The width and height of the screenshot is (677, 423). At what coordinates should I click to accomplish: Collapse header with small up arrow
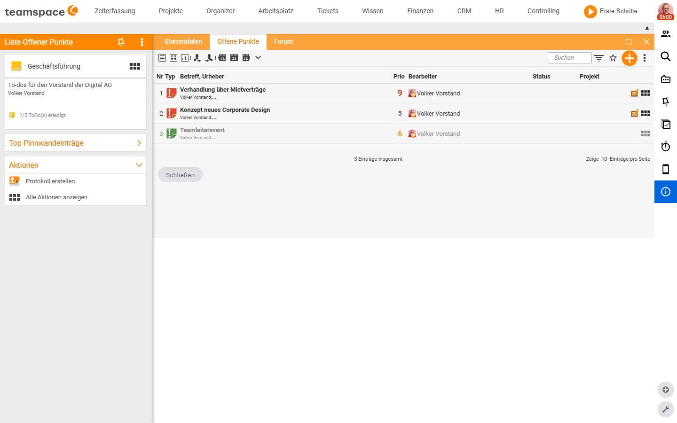point(647,28)
